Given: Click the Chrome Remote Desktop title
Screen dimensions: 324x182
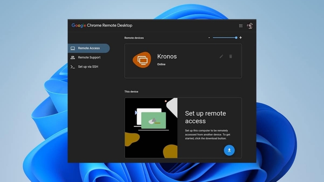Looking at the screenshot, I should [x=109, y=25].
